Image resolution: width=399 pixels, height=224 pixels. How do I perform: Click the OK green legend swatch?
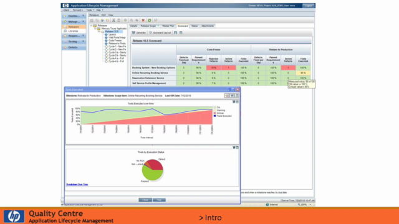coord(214,108)
